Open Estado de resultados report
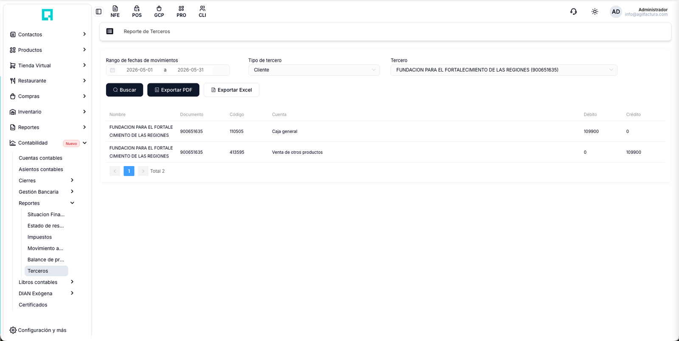 [x=45, y=226]
